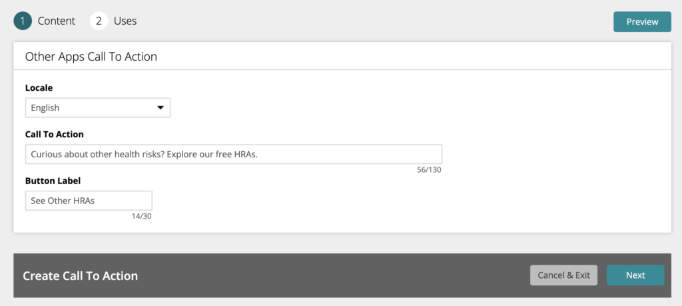Click the Button Label field label
Image resolution: width=682 pixels, height=306 pixels.
pyautogui.click(x=53, y=181)
